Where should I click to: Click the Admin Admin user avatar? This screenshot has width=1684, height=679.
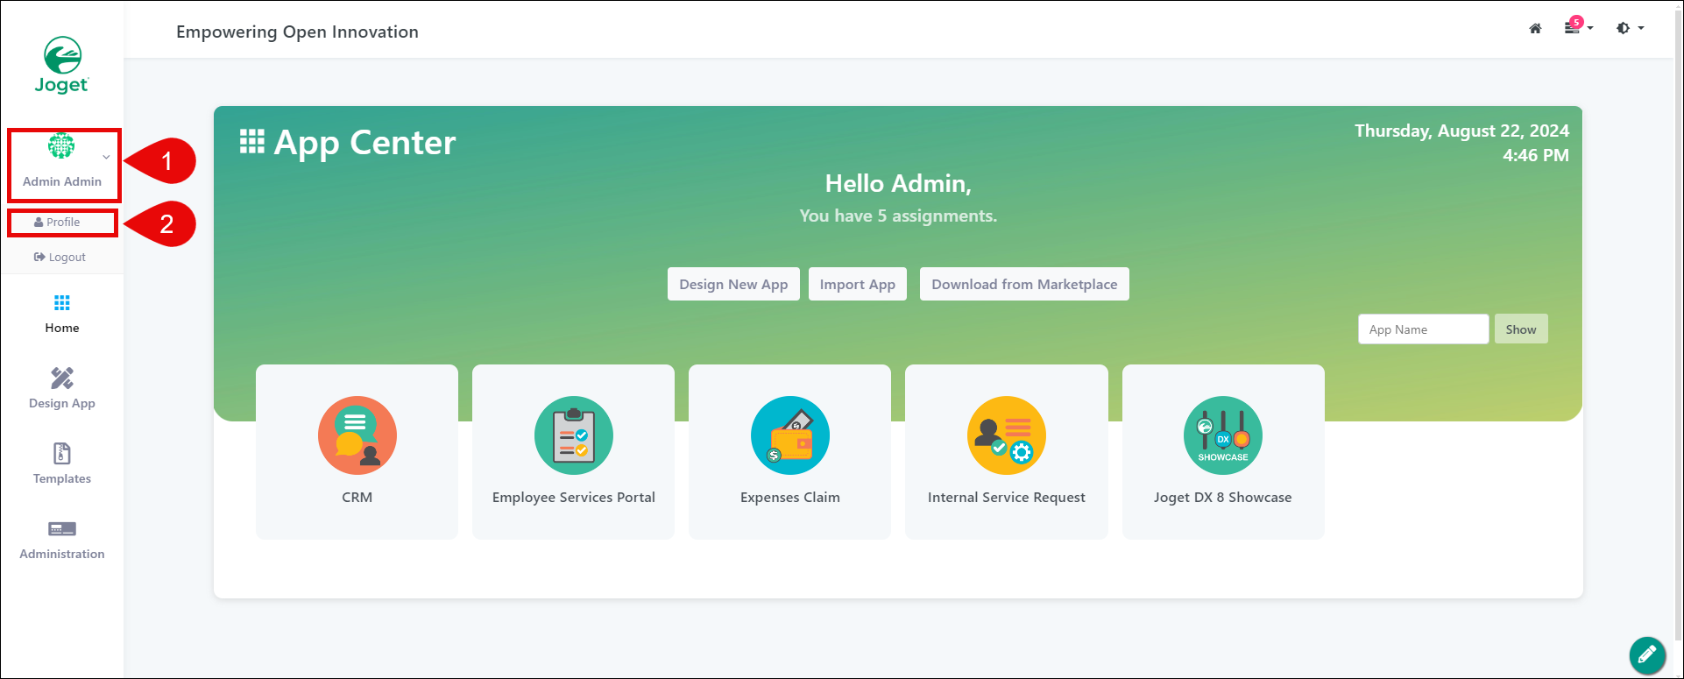(61, 145)
